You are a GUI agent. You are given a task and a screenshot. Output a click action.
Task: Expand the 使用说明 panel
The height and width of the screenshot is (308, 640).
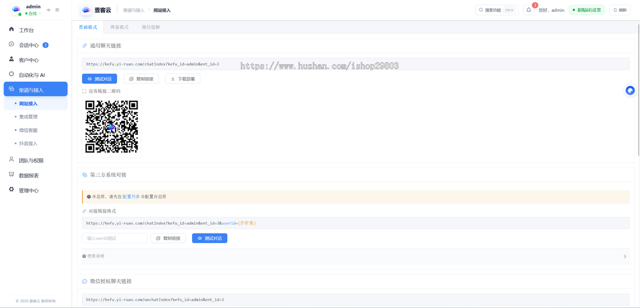(x=356, y=256)
